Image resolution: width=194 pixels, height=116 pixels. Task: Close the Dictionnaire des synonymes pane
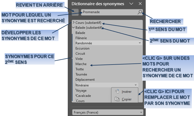(x=140, y=4)
